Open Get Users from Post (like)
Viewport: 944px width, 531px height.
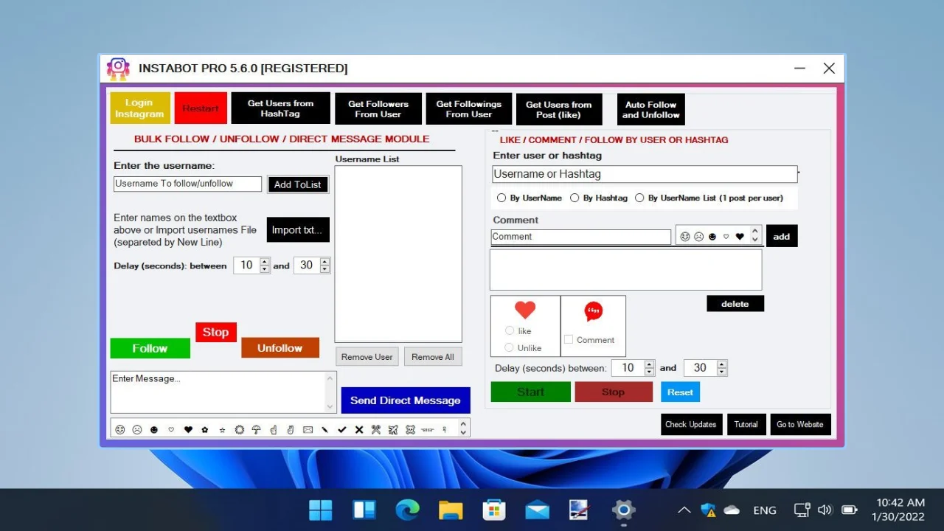[559, 109]
